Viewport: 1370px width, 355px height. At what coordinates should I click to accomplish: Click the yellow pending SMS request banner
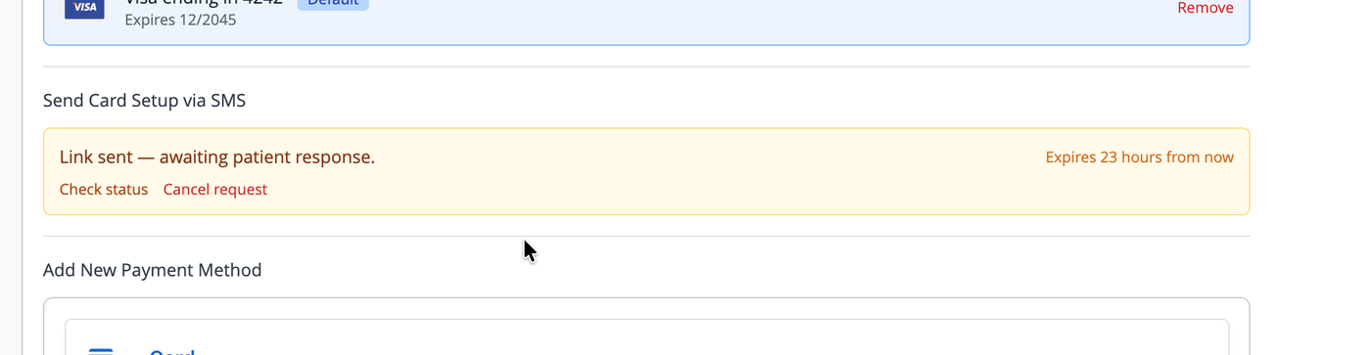646,171
